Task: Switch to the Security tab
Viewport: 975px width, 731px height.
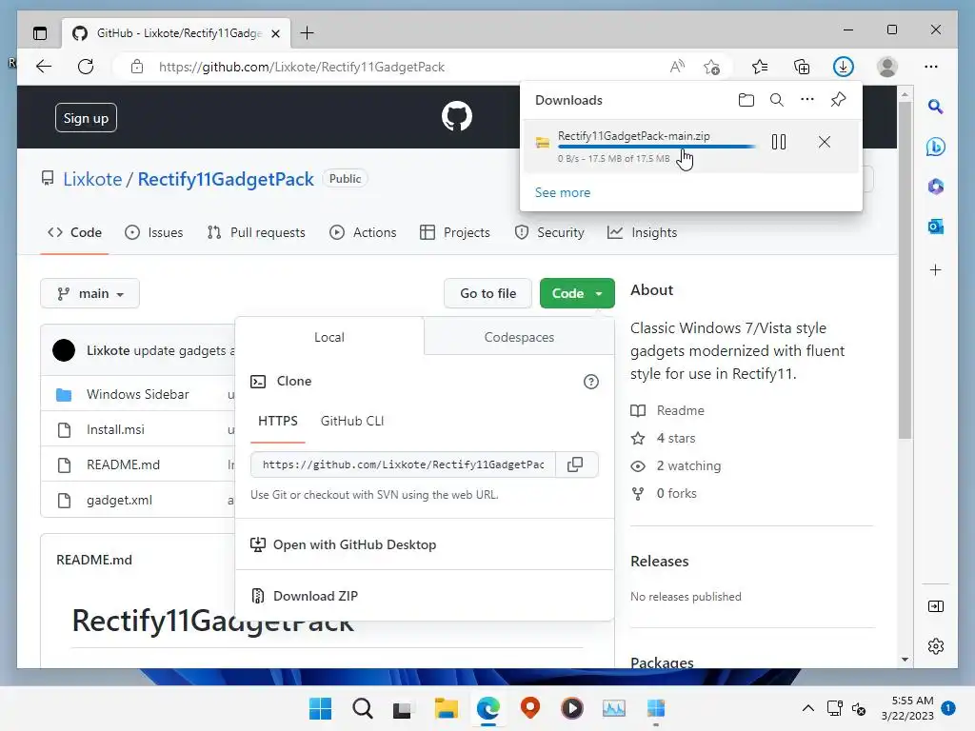Action: pyautogui.click(x=549, y=232)
